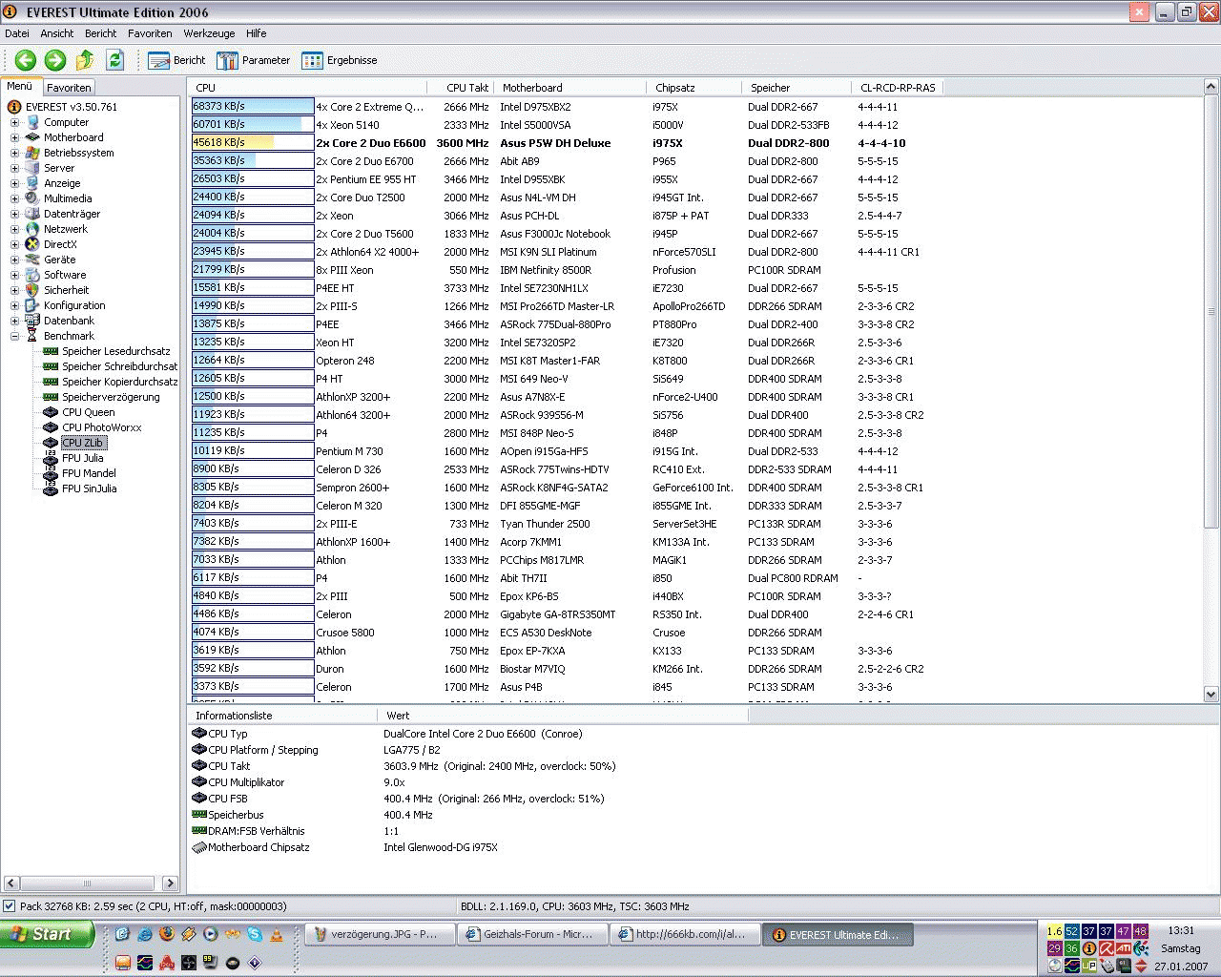Click the DirectX icon in the tree
1221x977 pixels.
[32, 244]
